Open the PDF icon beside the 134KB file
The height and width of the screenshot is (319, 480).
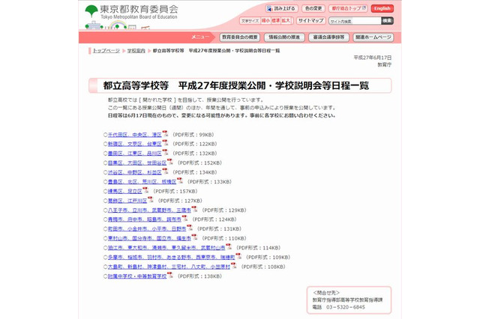pyautogui.click(x=165, y=171)
